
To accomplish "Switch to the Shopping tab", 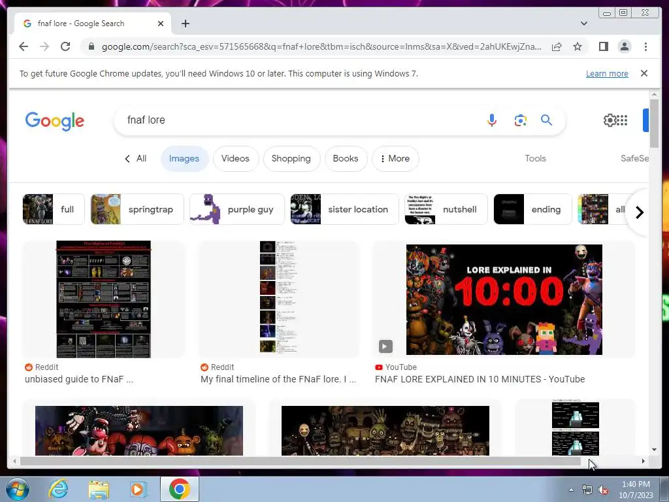I will (291, 158).
